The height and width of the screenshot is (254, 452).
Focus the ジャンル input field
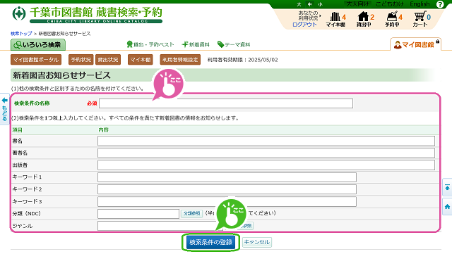point(160,226)
